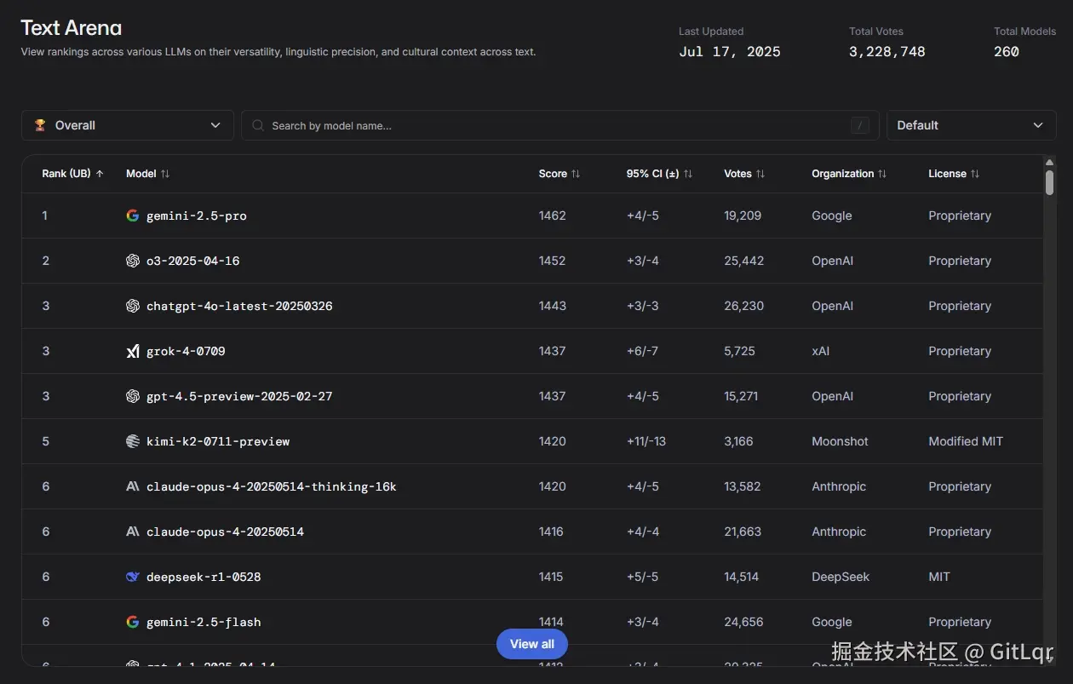This screenshot has height=684, width=1073.
Task: Click the Total Models value 260
Action: coord(1007,52)
